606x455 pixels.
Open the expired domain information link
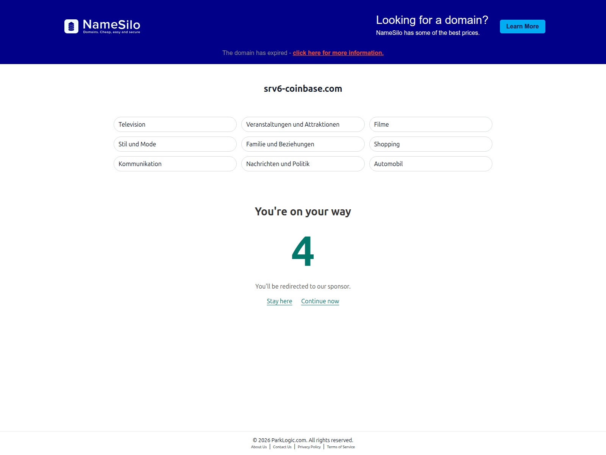tap(338, 53)
